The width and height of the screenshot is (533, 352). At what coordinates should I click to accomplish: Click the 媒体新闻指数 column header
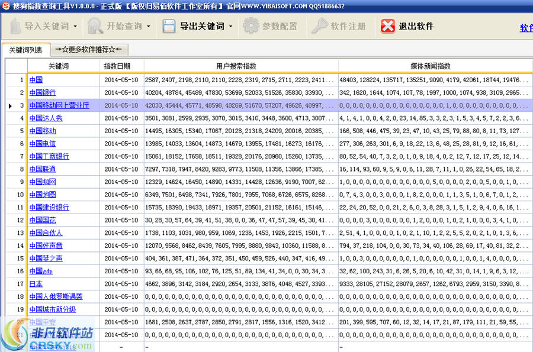click(434, 66)
